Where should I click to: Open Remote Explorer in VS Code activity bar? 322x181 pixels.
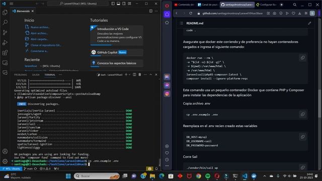point(5,62)
